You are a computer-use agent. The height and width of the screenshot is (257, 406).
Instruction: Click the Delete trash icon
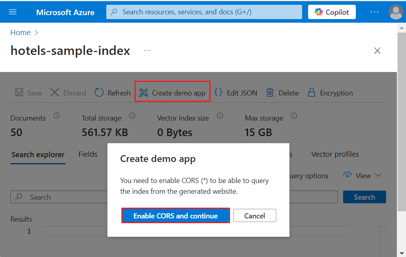click(270, 93)
